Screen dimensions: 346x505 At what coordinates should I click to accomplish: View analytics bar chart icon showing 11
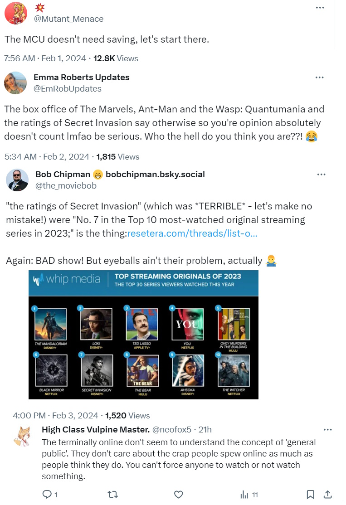[x=244, y=495]
